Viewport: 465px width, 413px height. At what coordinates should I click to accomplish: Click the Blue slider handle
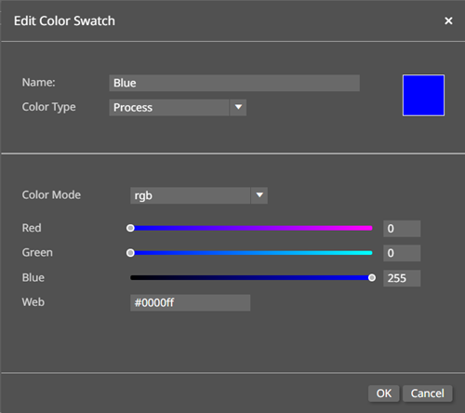pyautogui.click(x=372, y=278)
